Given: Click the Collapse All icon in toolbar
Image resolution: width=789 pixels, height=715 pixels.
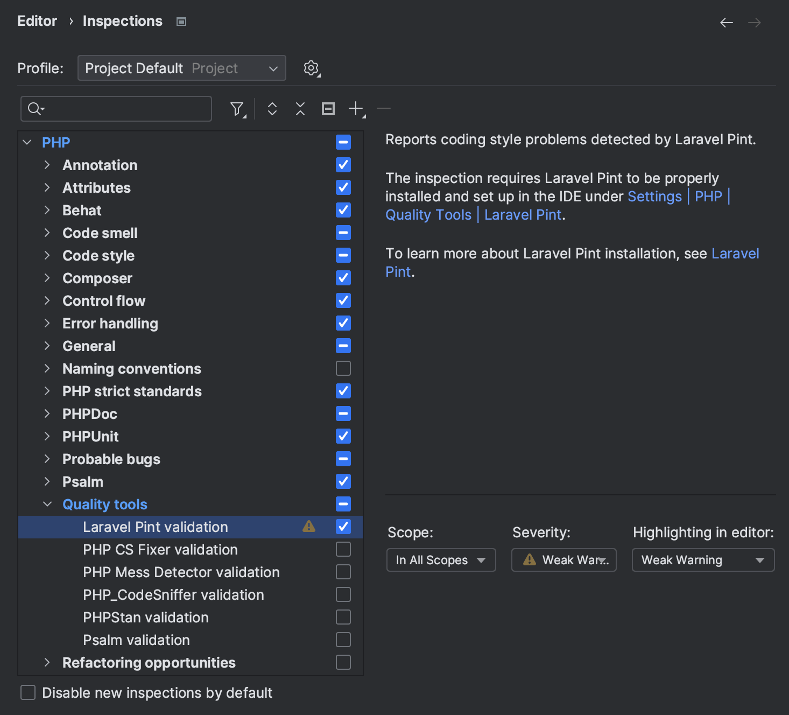Looking at the screenshot, I should pos(300,109).
